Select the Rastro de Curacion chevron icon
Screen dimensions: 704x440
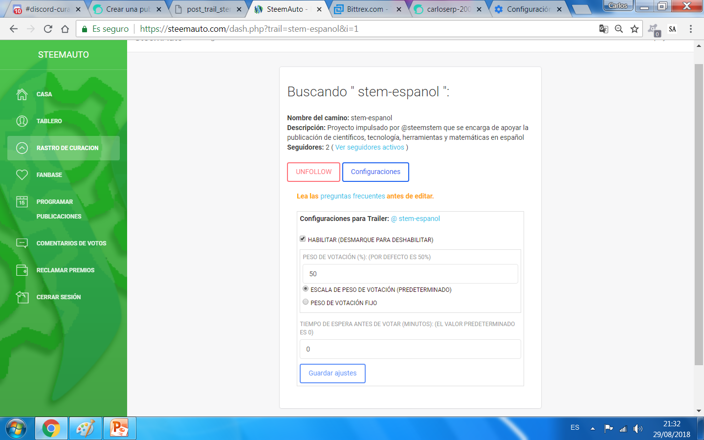point(22,148)
